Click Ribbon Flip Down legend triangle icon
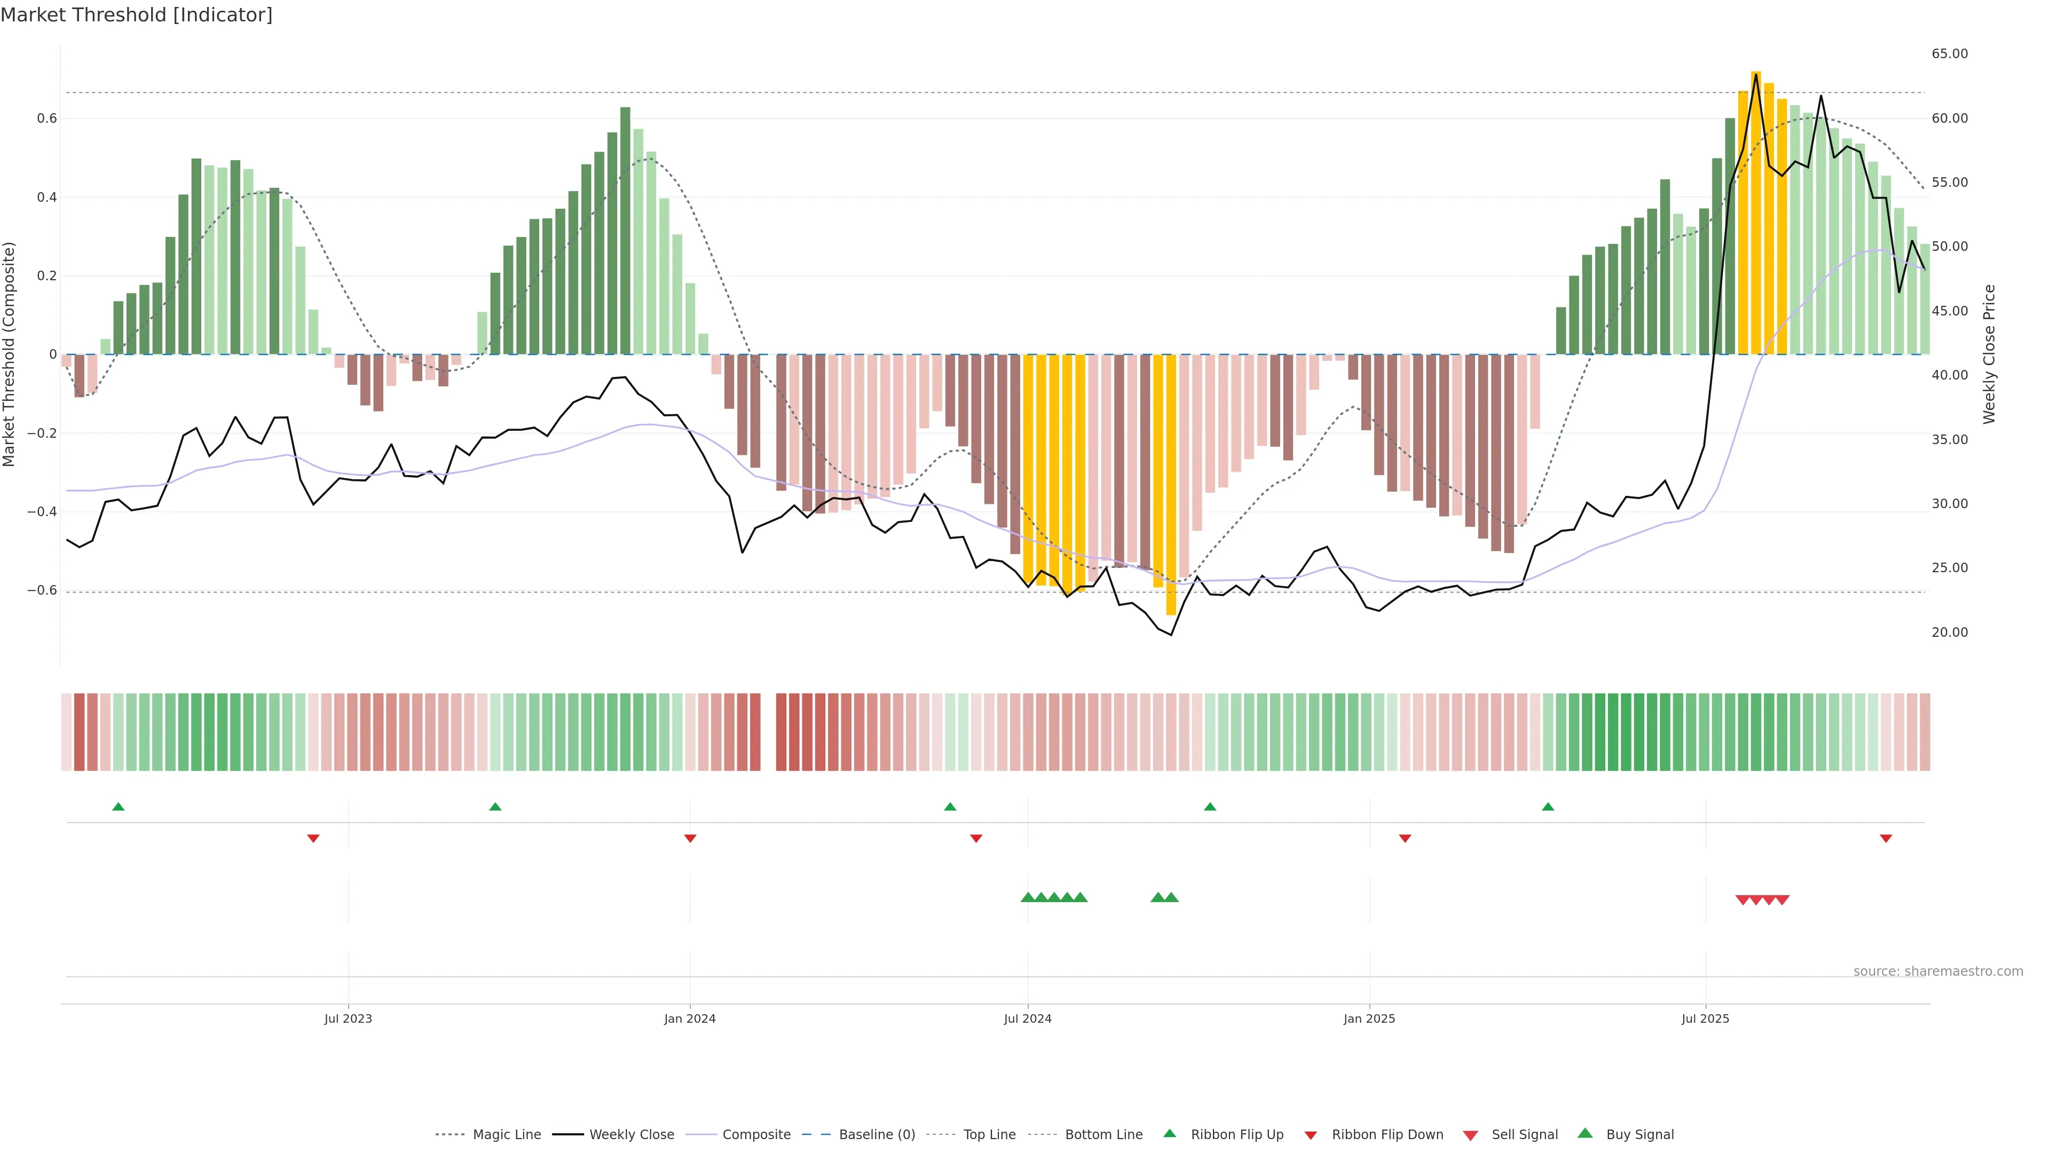This screenshot has width=2050, height=1153. 1311,1135
